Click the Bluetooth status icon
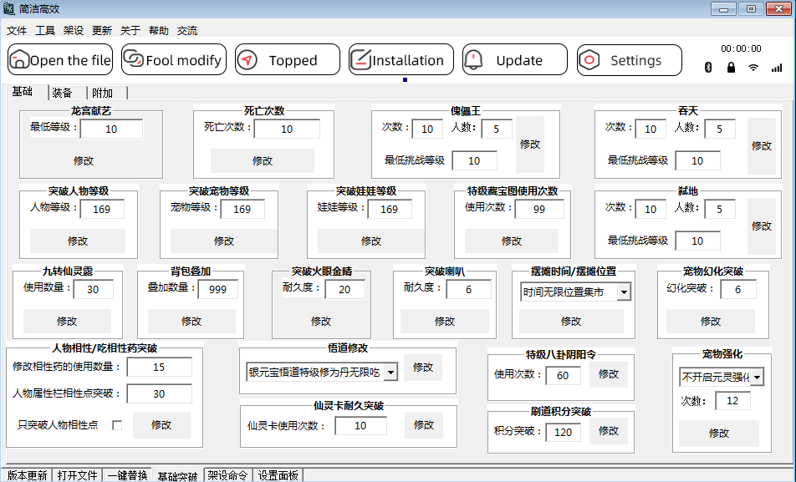Screen dimensions: 796x482 pyautogui.click(x=707, y=68)
